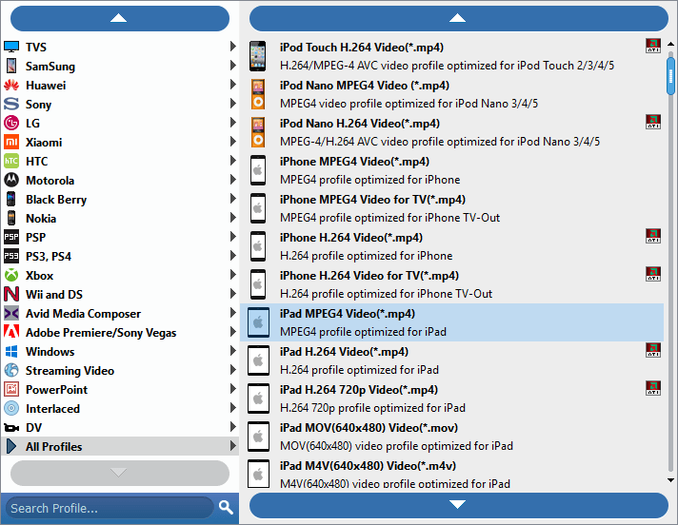Choose iPod Nano MPEG4 Video (*.mp4) profile
Screen dimensions: 678x525
pos(452,94)
